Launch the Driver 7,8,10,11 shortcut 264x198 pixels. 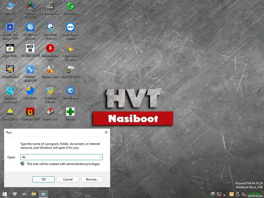(30, 10)
